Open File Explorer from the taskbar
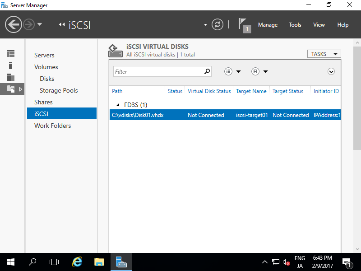Screen dimensions: 361x271 click(99, 262)
